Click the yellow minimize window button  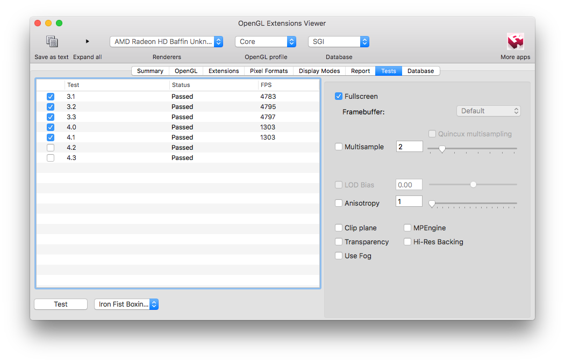click(x=48, y=23)
